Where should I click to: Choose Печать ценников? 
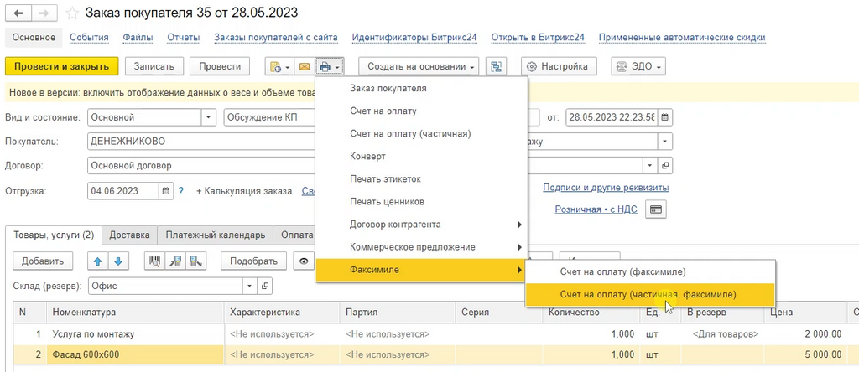coord(421,202)
